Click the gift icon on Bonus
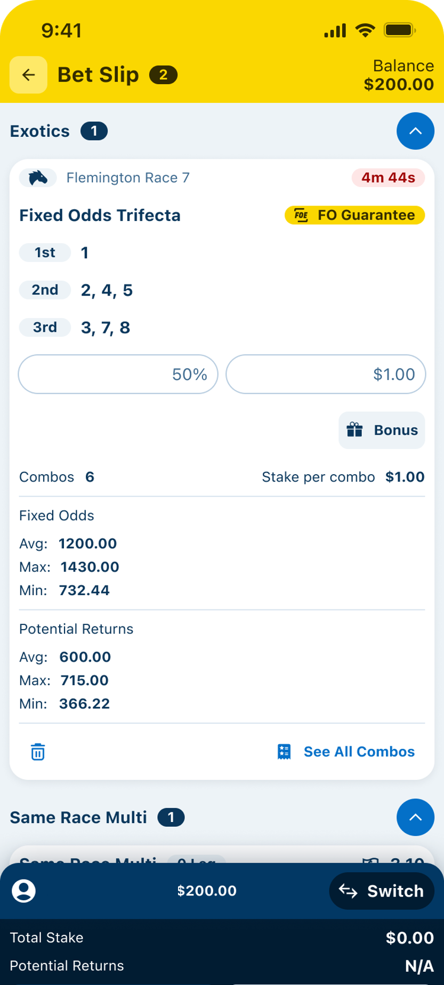Screen dimensions: 444x985 click(355, 430)
